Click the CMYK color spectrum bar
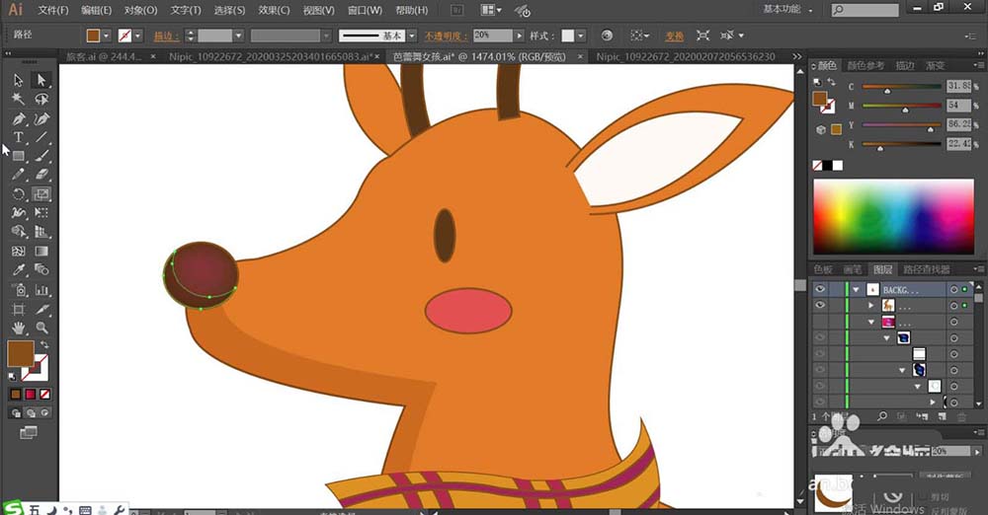Screen dimensions: 988x515 pyautogui.click(x=891, y=217)
